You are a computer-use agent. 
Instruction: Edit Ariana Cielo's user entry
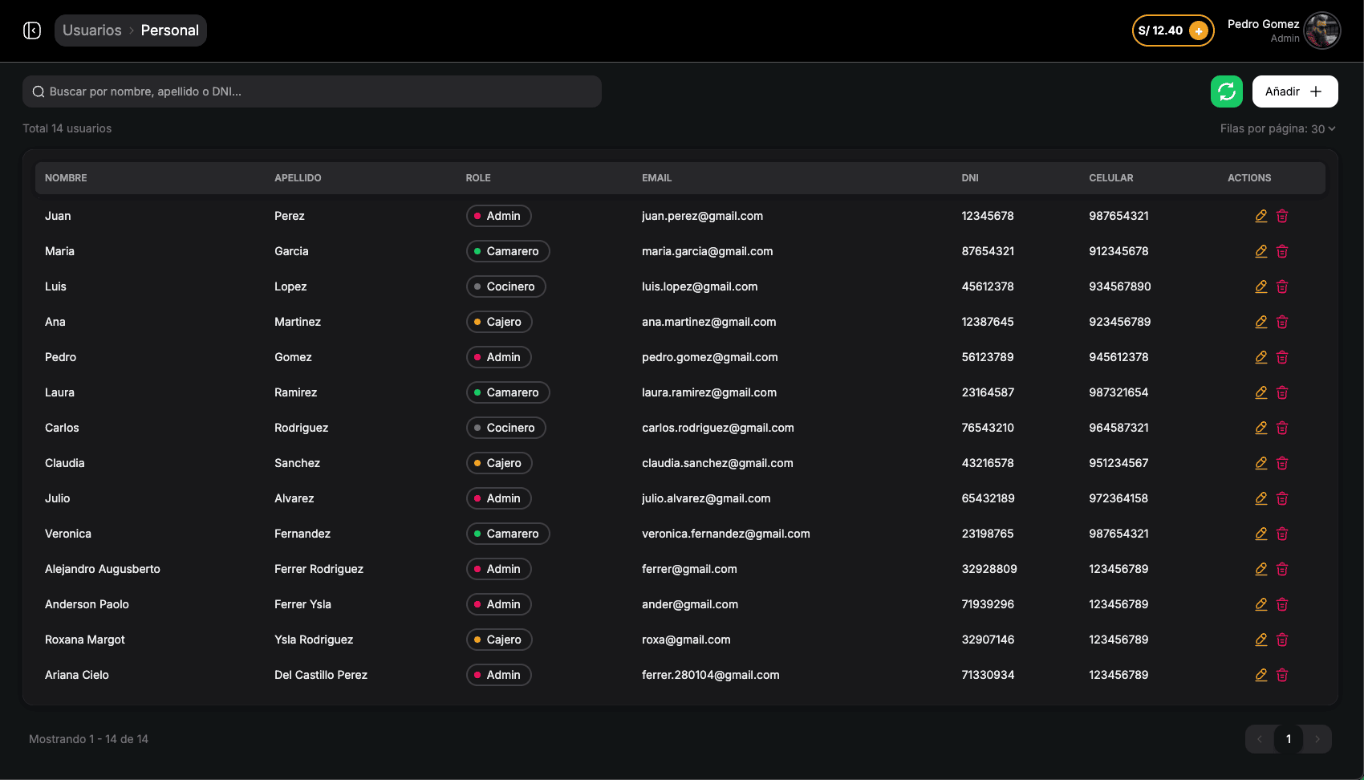(x=1260, y=675)
